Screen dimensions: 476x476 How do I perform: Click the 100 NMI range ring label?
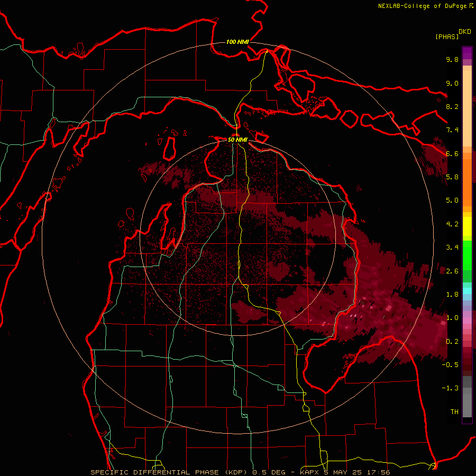coord(237,42)
